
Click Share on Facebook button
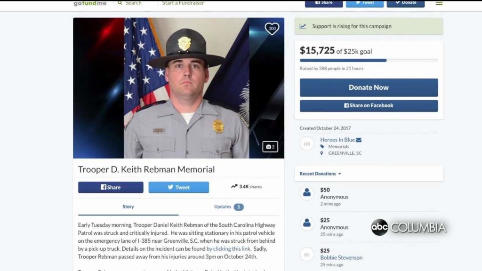tap(369, 106)
